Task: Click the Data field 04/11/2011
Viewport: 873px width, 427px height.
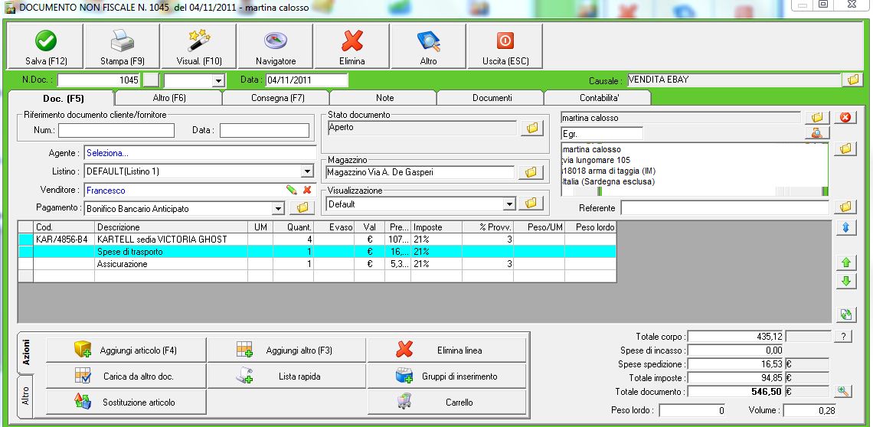Action: (x=307, y=80)
